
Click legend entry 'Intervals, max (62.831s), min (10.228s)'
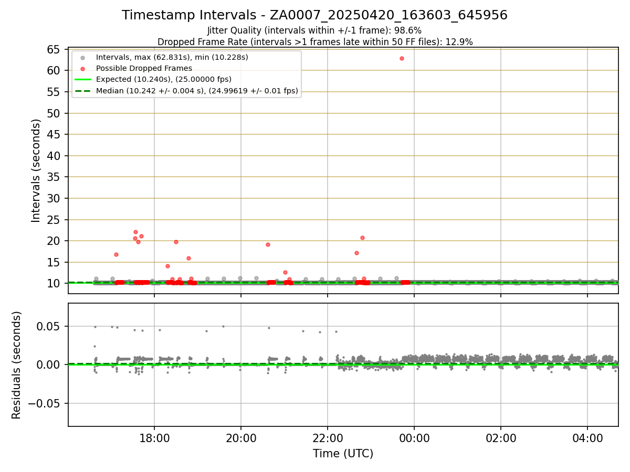coord(172,57)
